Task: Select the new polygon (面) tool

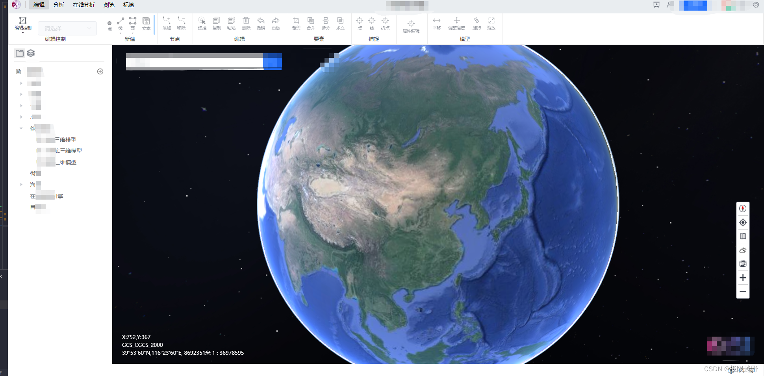Action: pos(133,24)
